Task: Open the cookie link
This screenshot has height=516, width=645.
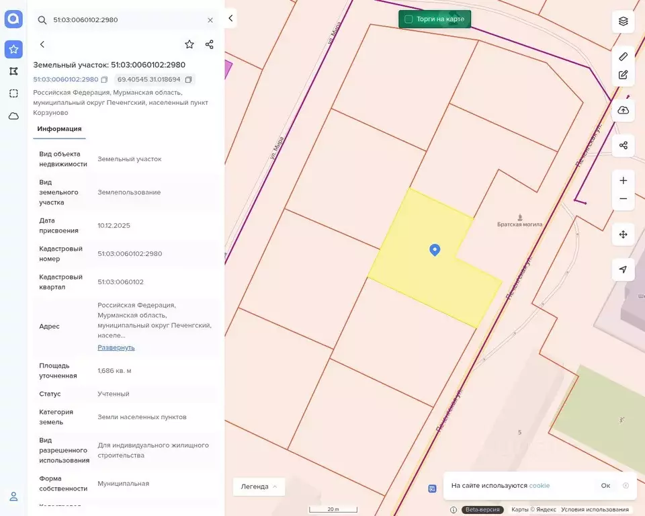Action: tap(540, 486)
